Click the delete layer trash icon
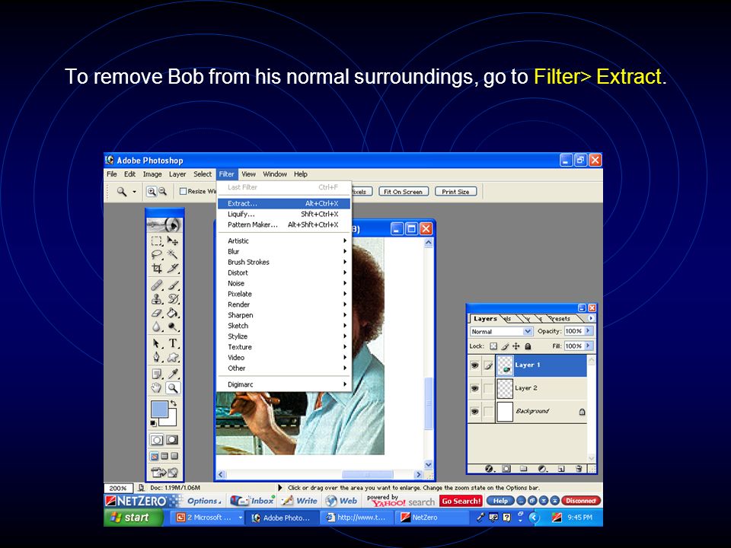 [579, 469]
